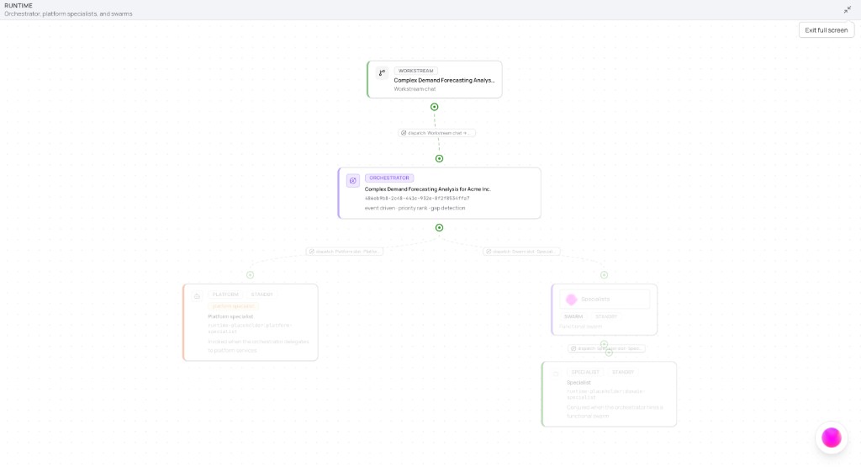Select the 'dispatch Platform slot' edge label
This screenshot has width=861, height=467.
tap(344, 252)
